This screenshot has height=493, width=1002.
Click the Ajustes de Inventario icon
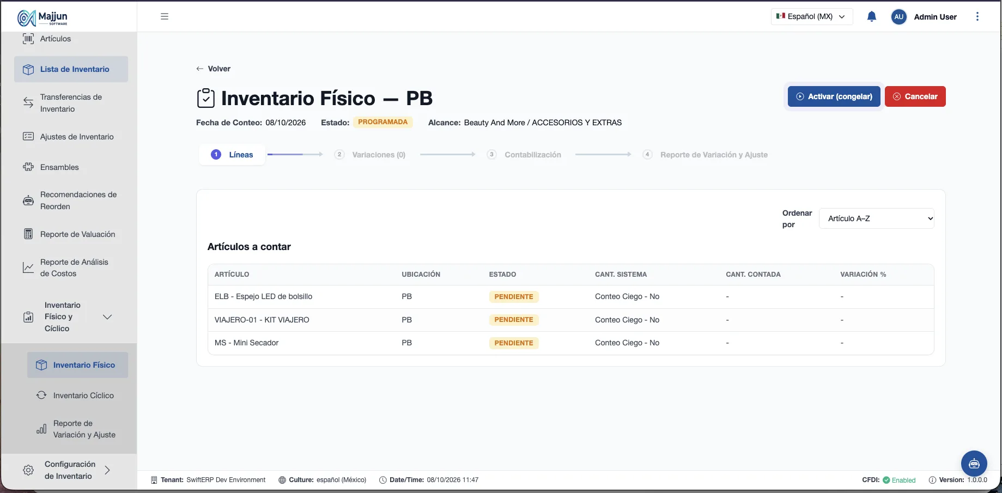(x=28, y=136)
